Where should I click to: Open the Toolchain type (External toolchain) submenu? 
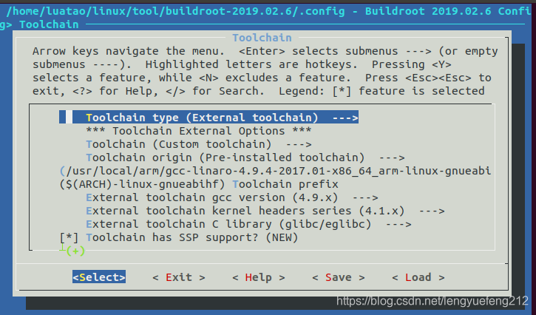[x=209, y=118]
